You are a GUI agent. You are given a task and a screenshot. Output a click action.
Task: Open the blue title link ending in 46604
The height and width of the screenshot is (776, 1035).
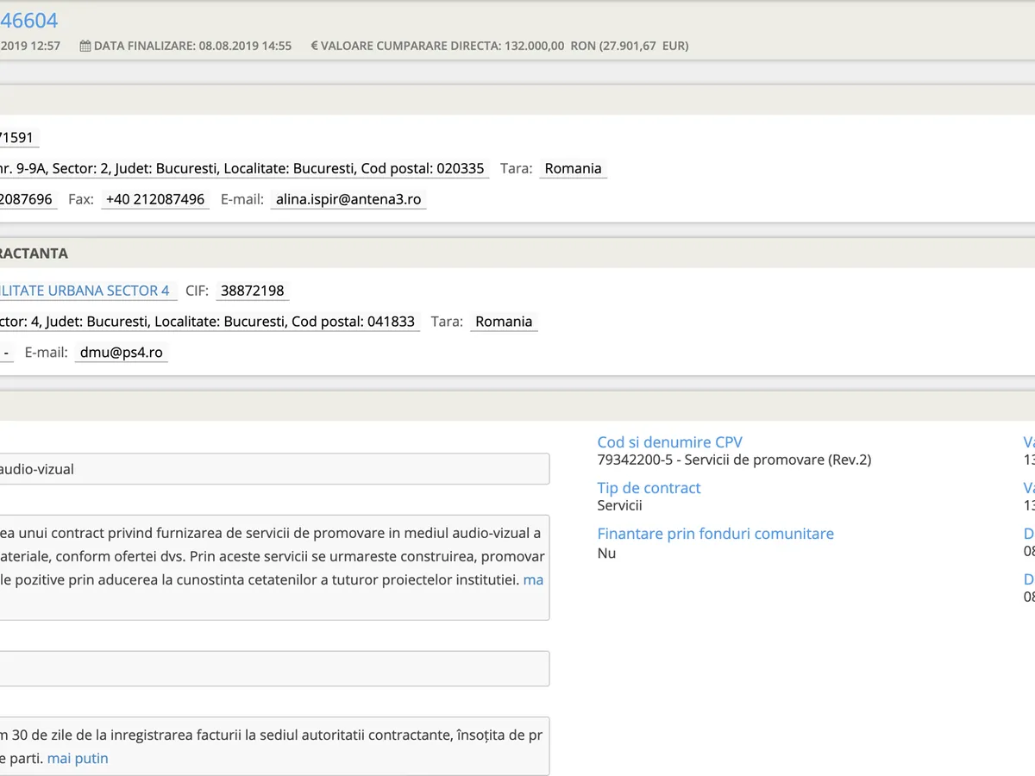coord(29,20)
